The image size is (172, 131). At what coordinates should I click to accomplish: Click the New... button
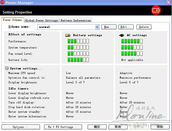[109, 27]
